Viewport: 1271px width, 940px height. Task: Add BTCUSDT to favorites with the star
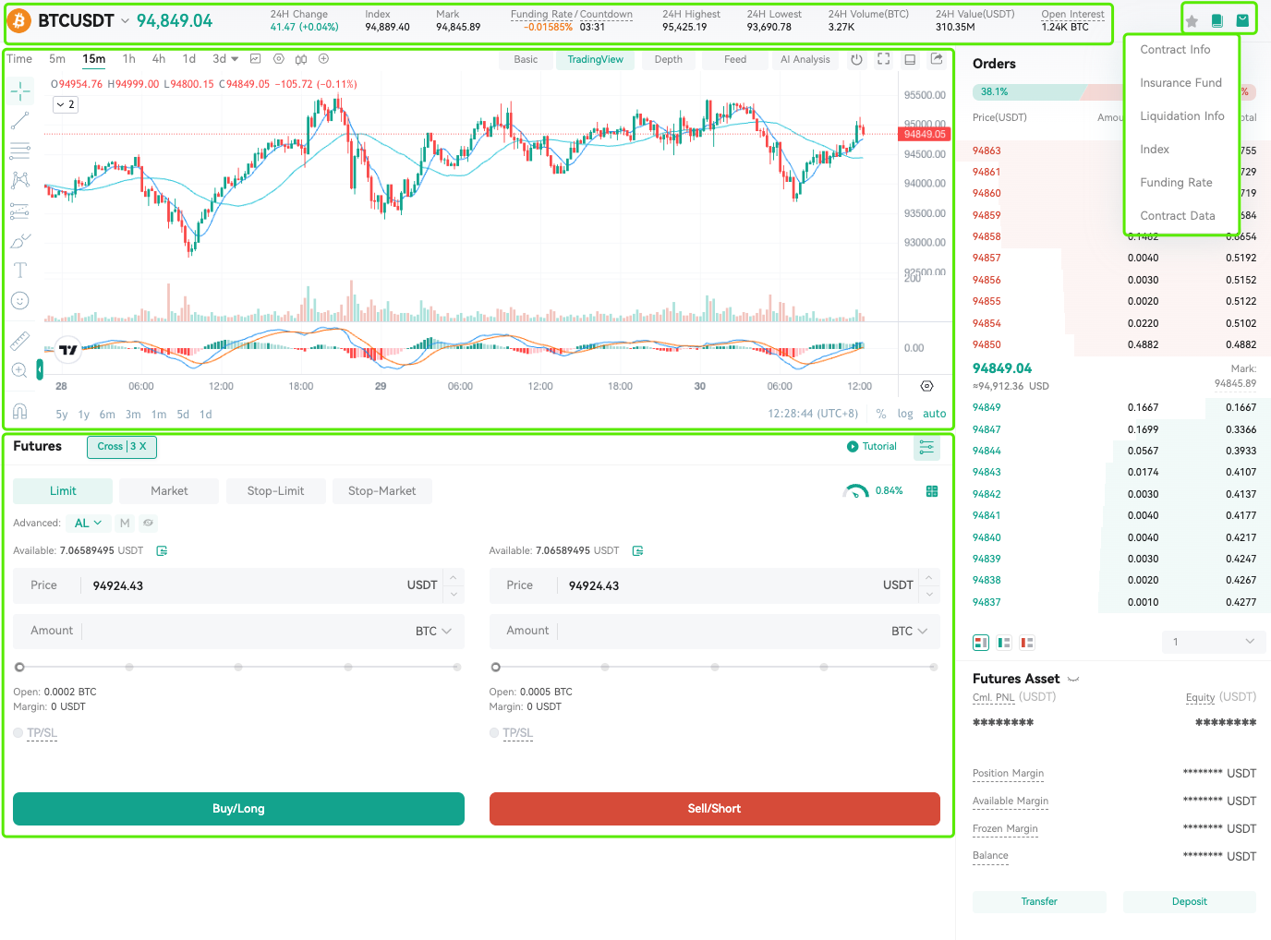1192,21
